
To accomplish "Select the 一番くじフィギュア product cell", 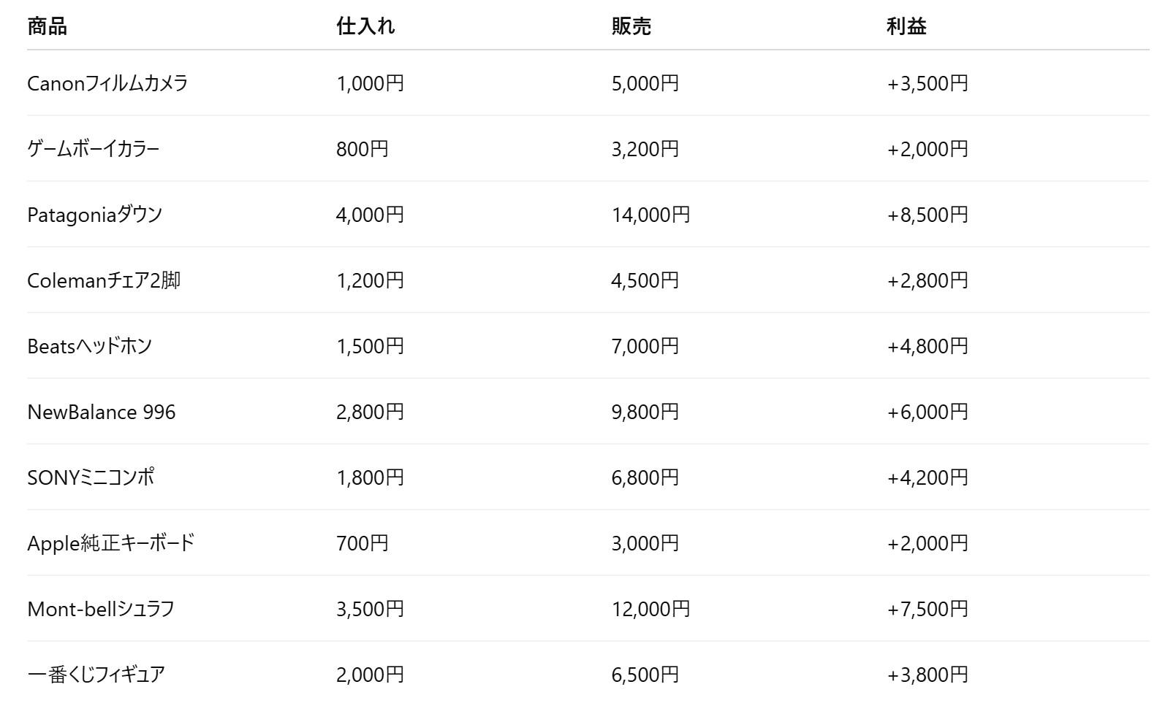I will point(96,675).
